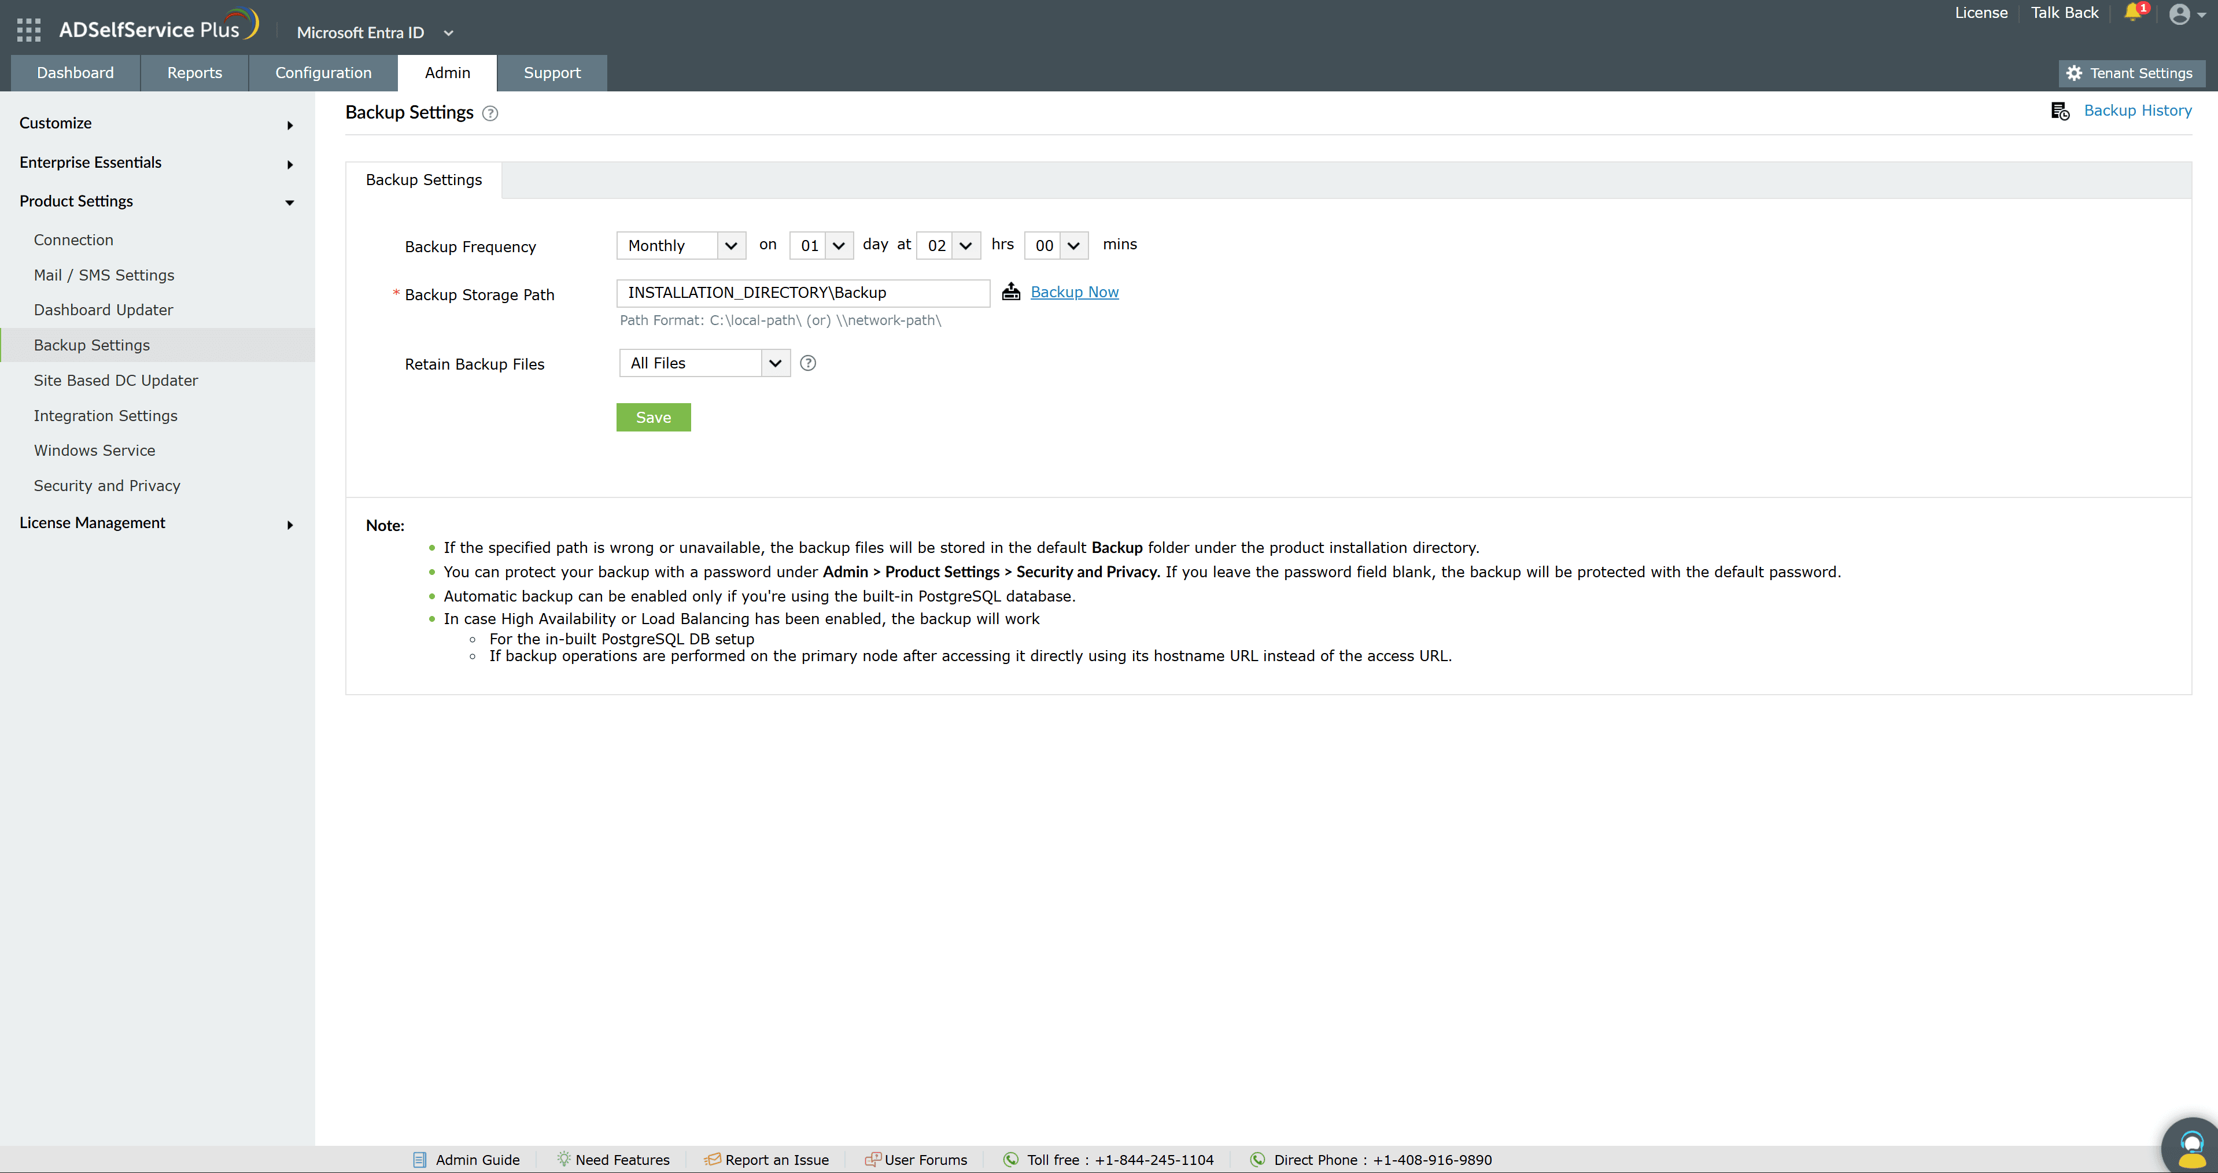The width and height of the screenshot is (2218, 1173).
Task: Switch to the Dashboard tab
Action: (x=75, y=73)
